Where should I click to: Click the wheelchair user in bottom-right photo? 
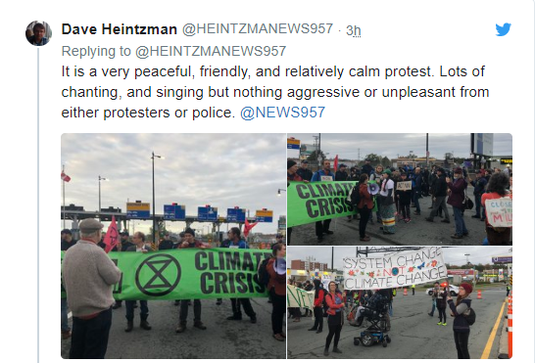374,317
